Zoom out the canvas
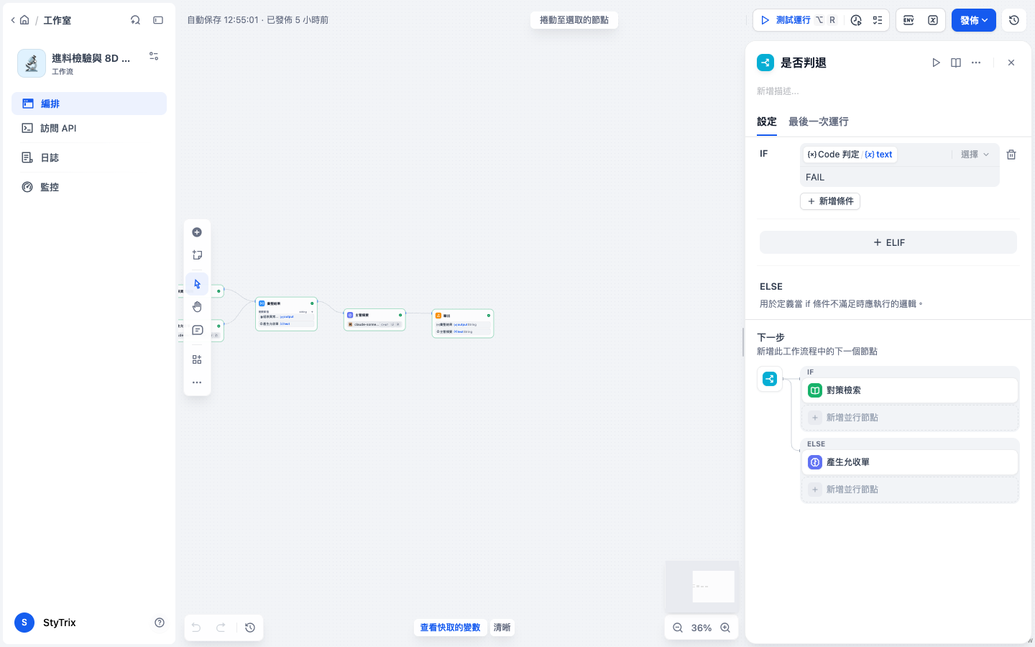The image size is (1035, 647). (678, 628)
